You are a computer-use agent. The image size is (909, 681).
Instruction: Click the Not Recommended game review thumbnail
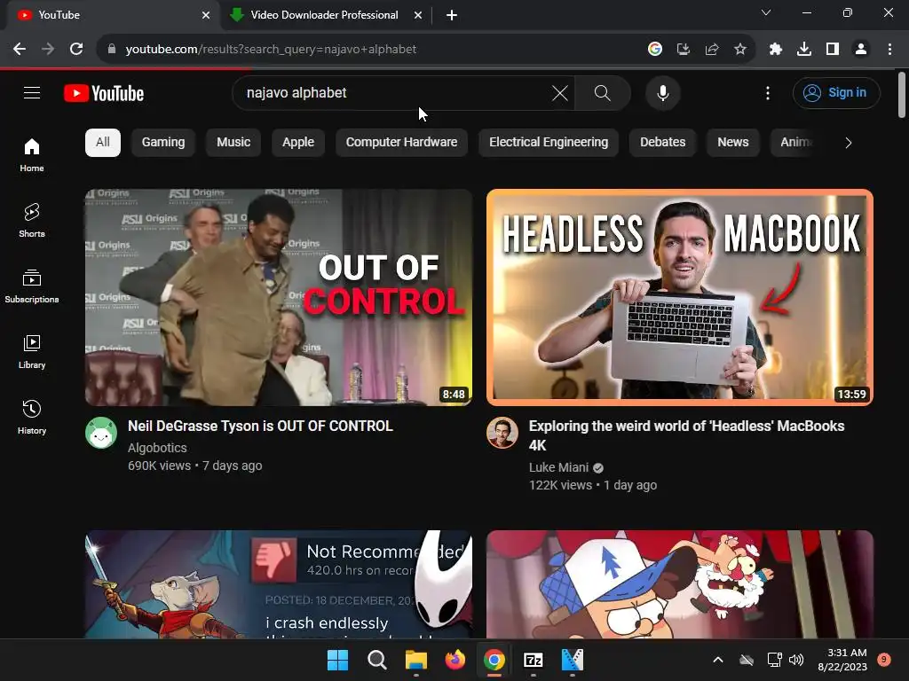pos(278,584)
